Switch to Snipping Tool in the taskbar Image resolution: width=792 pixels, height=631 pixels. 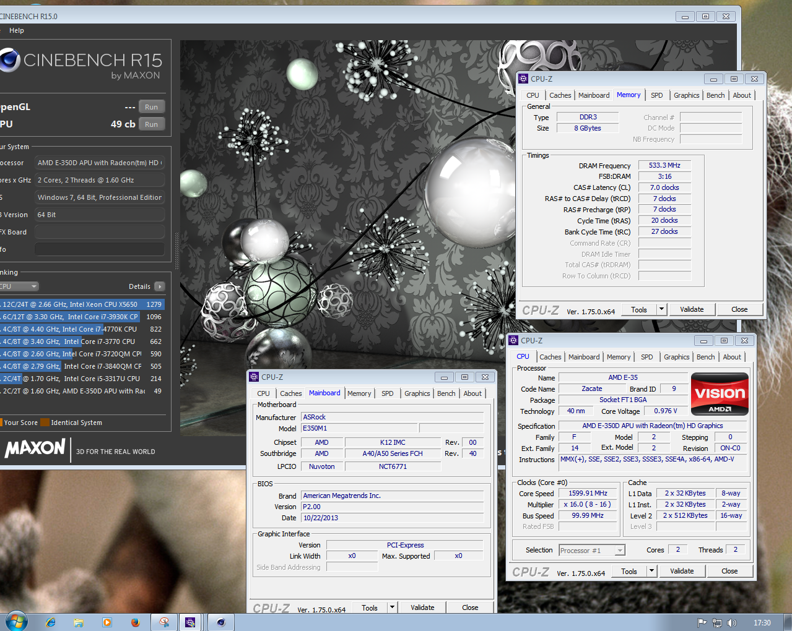(x=164, y=622)
